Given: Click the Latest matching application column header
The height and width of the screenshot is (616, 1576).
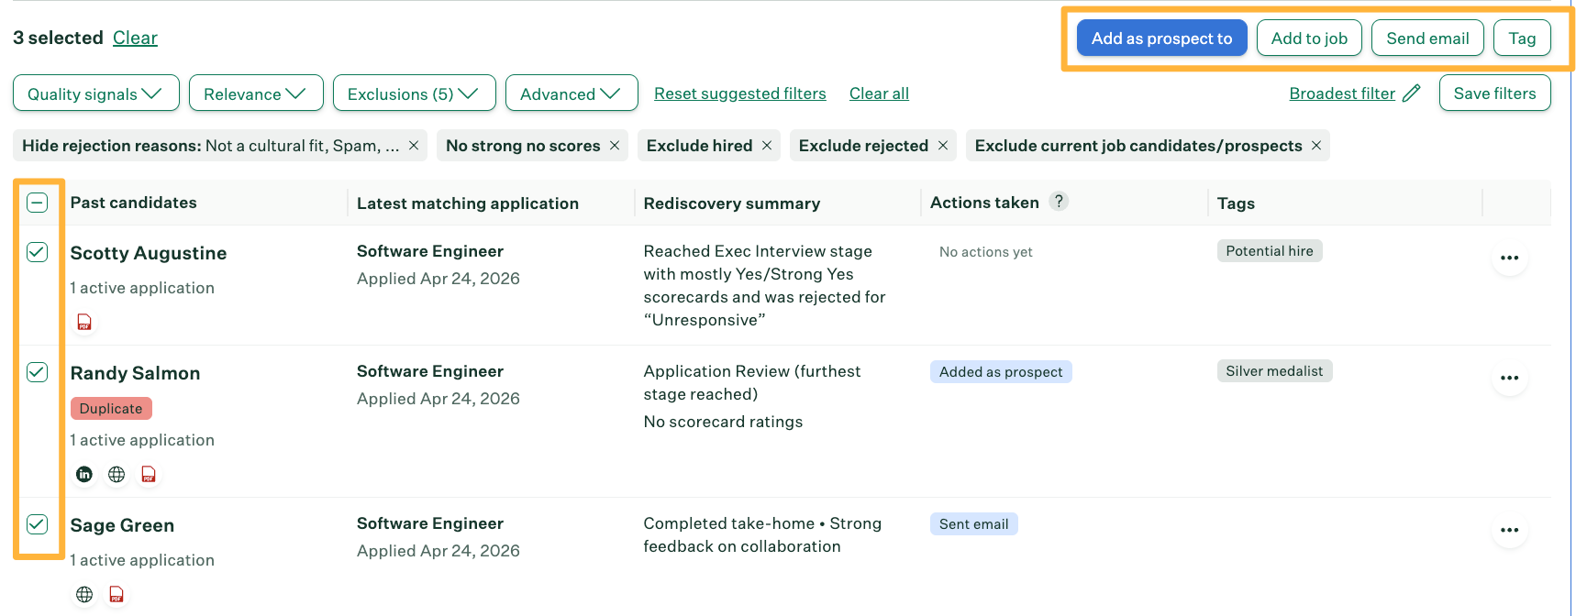Looking at the screenshot, I should (x=468, y=203).
